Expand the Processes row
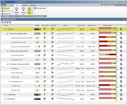Screen dimensions: 127x105 coord(5,99)
